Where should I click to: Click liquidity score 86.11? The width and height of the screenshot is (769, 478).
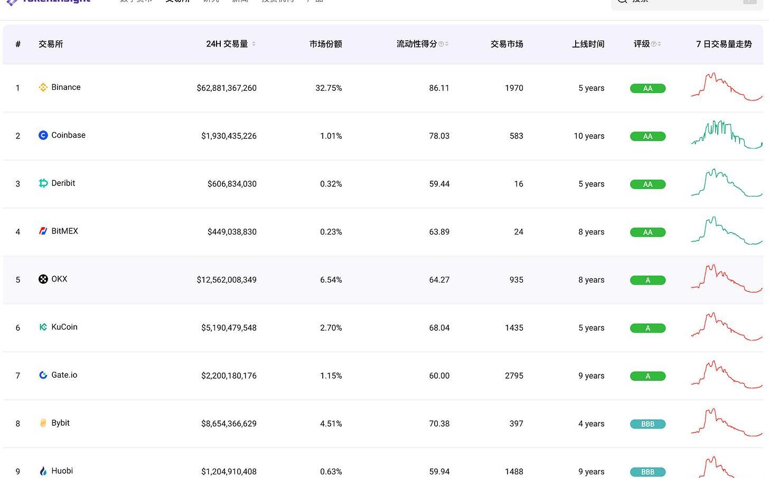pos(439,88)
